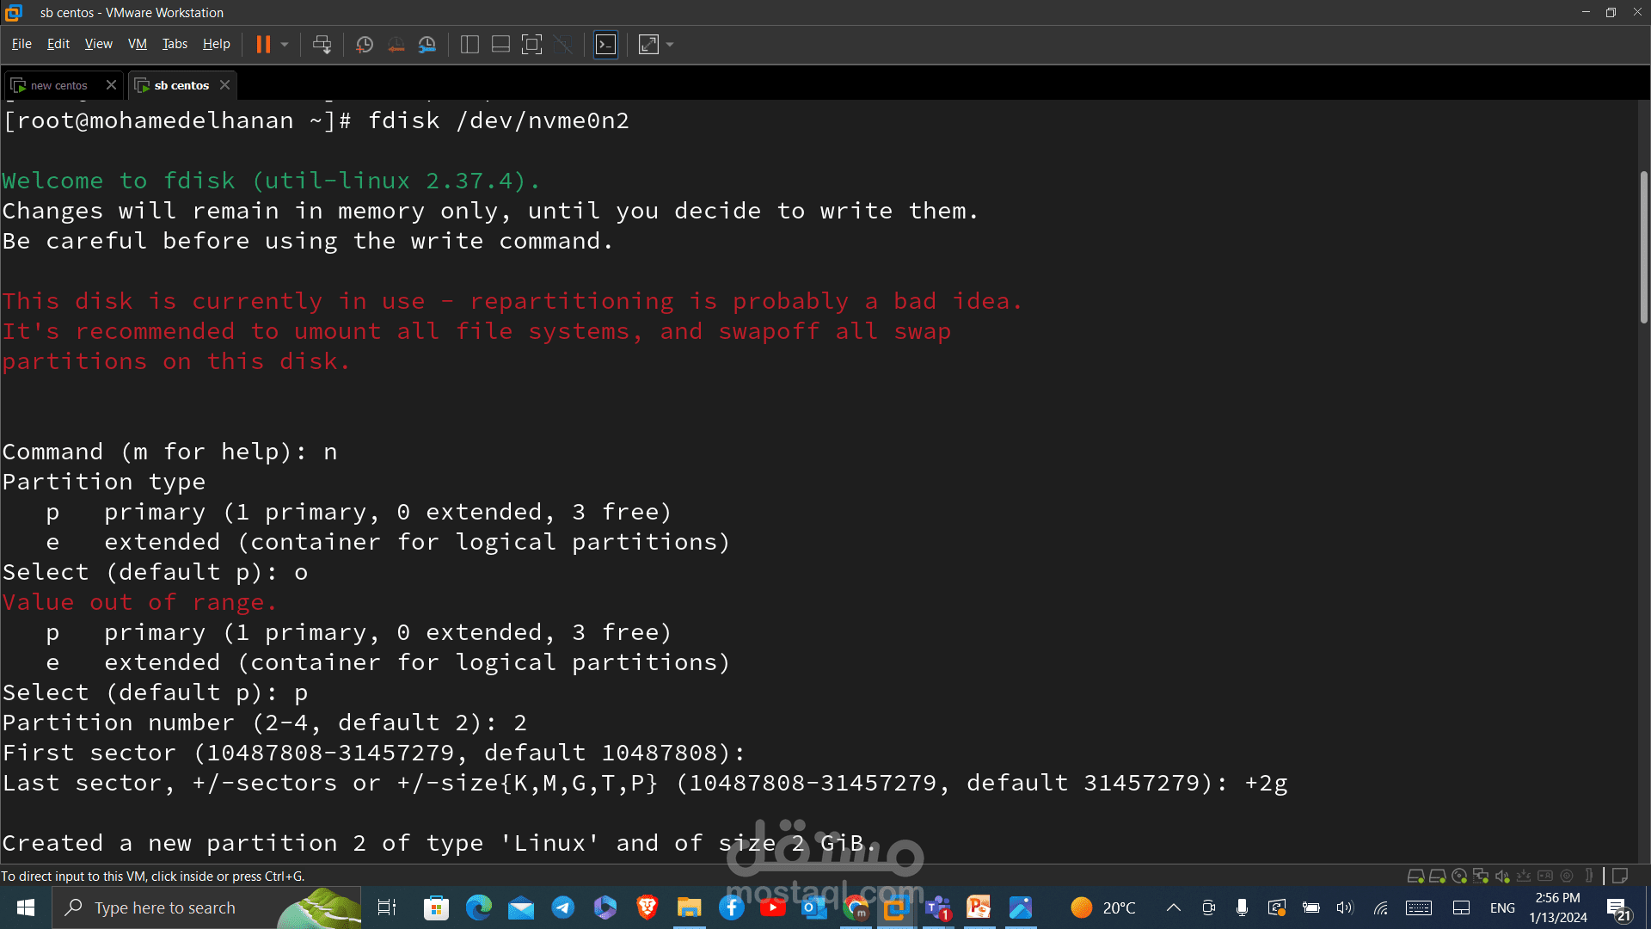Click the Unity mode icon
This screenshot has width=1651, height=929.
[563, 45]
